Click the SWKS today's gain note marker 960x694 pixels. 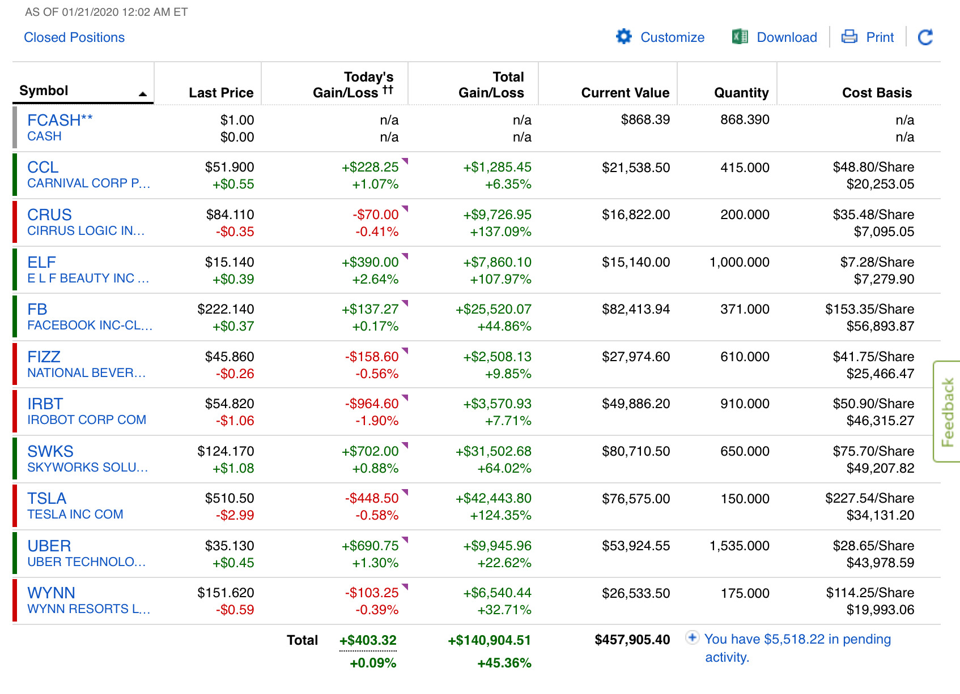click(x=405, y=445)
